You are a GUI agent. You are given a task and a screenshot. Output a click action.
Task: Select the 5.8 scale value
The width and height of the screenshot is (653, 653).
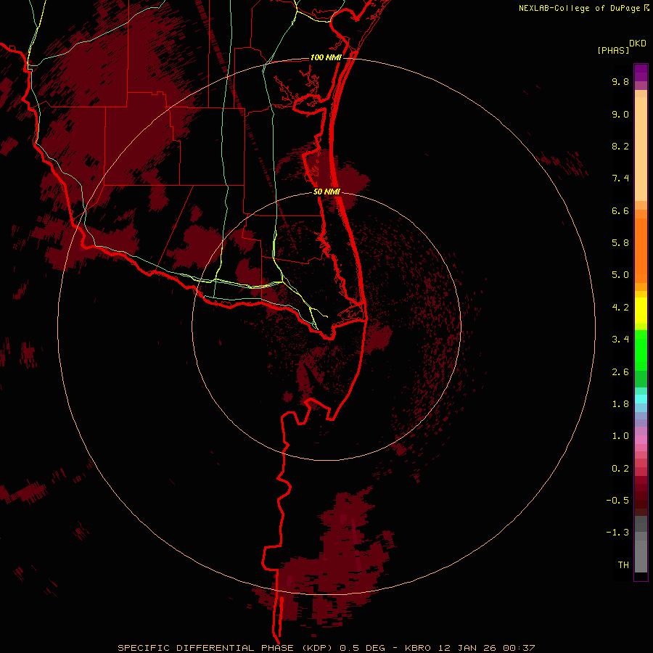click(x=620, y=243)
